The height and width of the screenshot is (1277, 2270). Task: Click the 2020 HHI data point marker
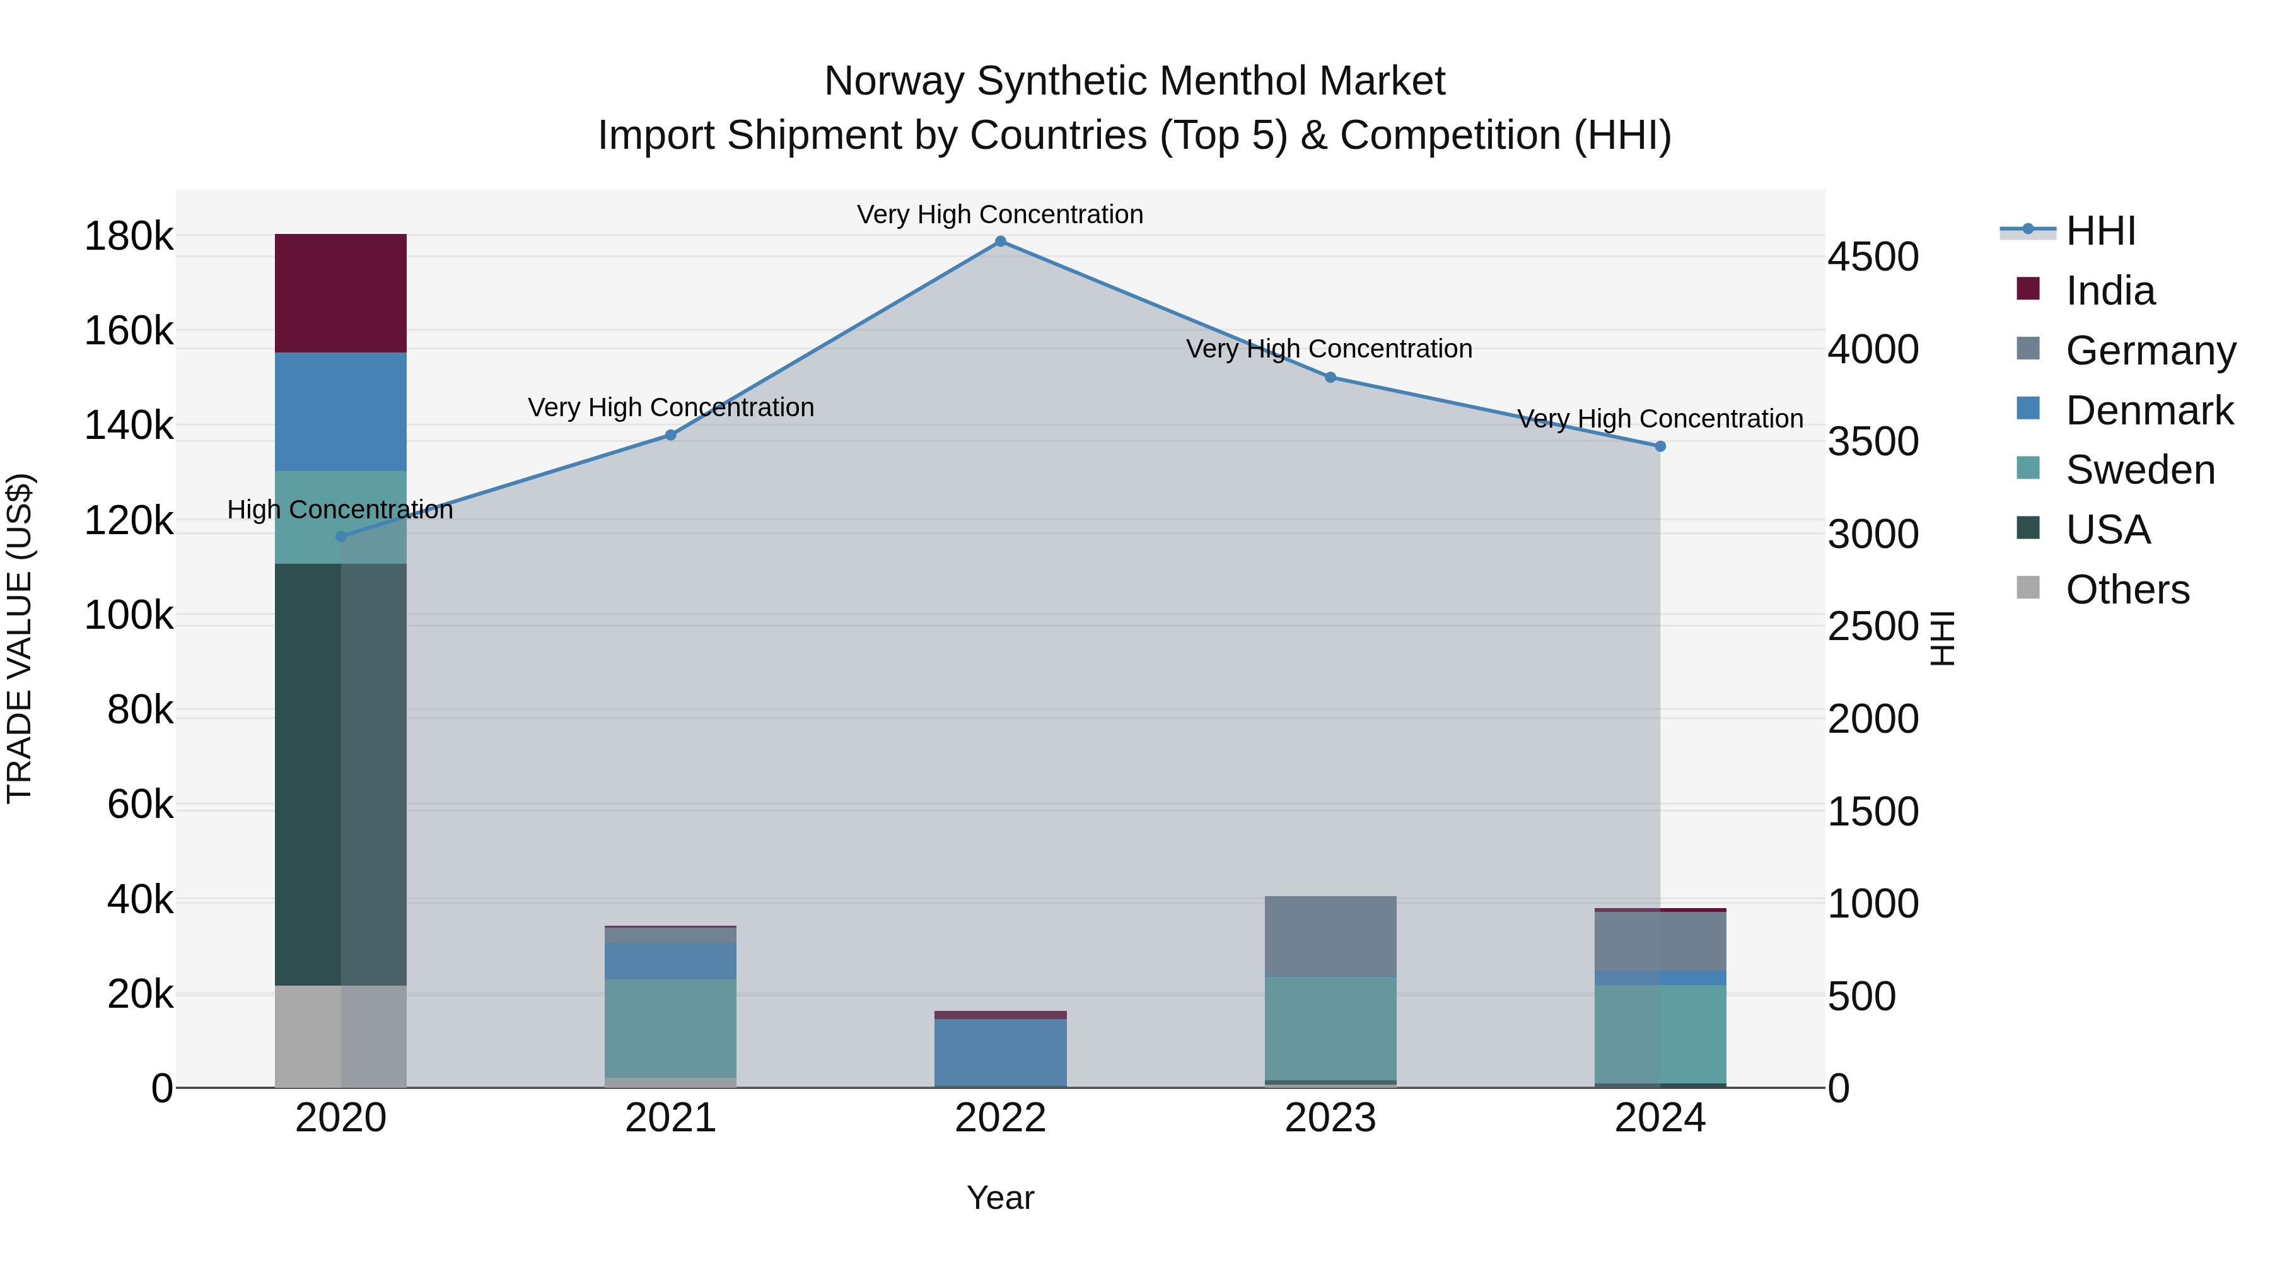[x=341, y=536]
